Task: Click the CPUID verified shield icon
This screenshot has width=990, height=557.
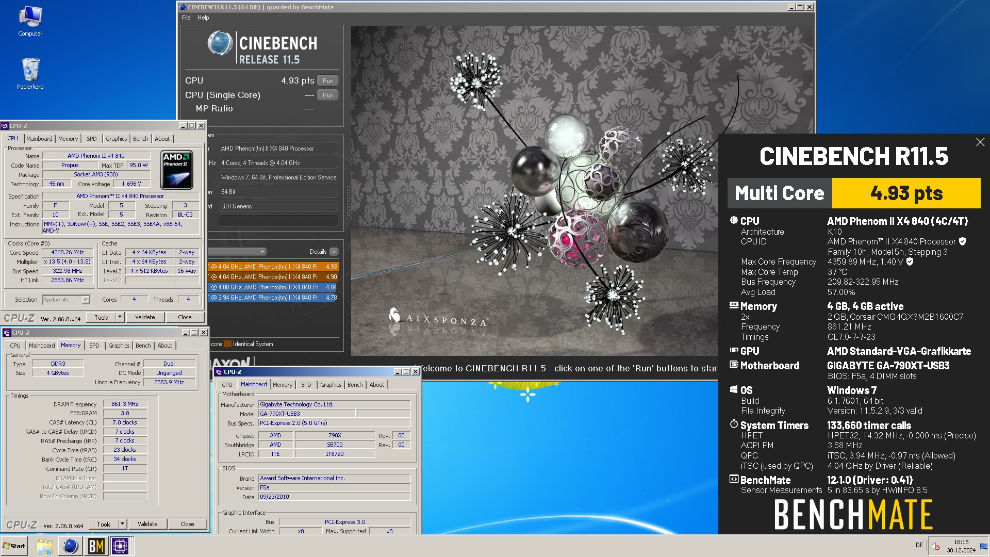Action: click(x=962, y=241)
